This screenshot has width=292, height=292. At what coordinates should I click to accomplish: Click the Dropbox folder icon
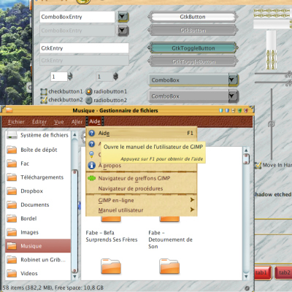coord(12,191)
